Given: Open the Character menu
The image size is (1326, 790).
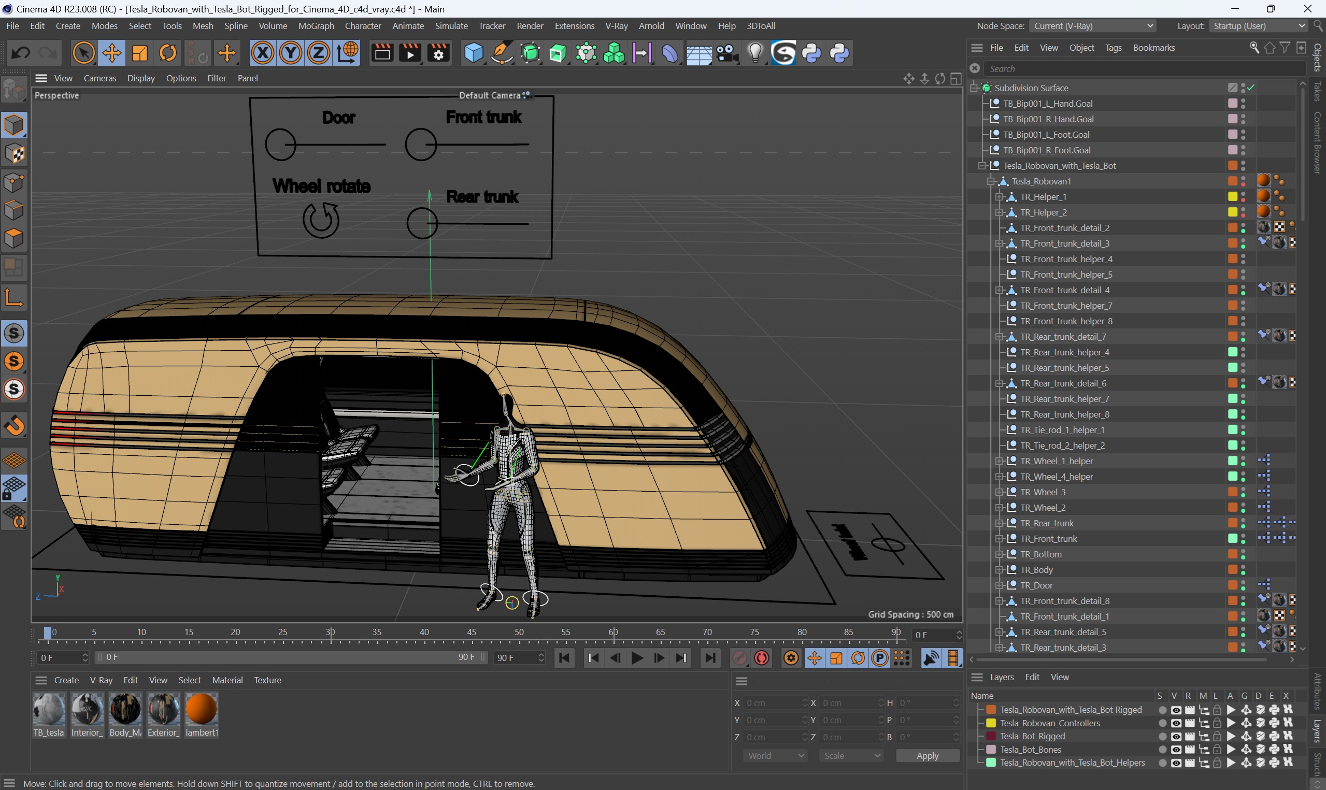Looking at the screenshot, I should click(x=363, y=25).
